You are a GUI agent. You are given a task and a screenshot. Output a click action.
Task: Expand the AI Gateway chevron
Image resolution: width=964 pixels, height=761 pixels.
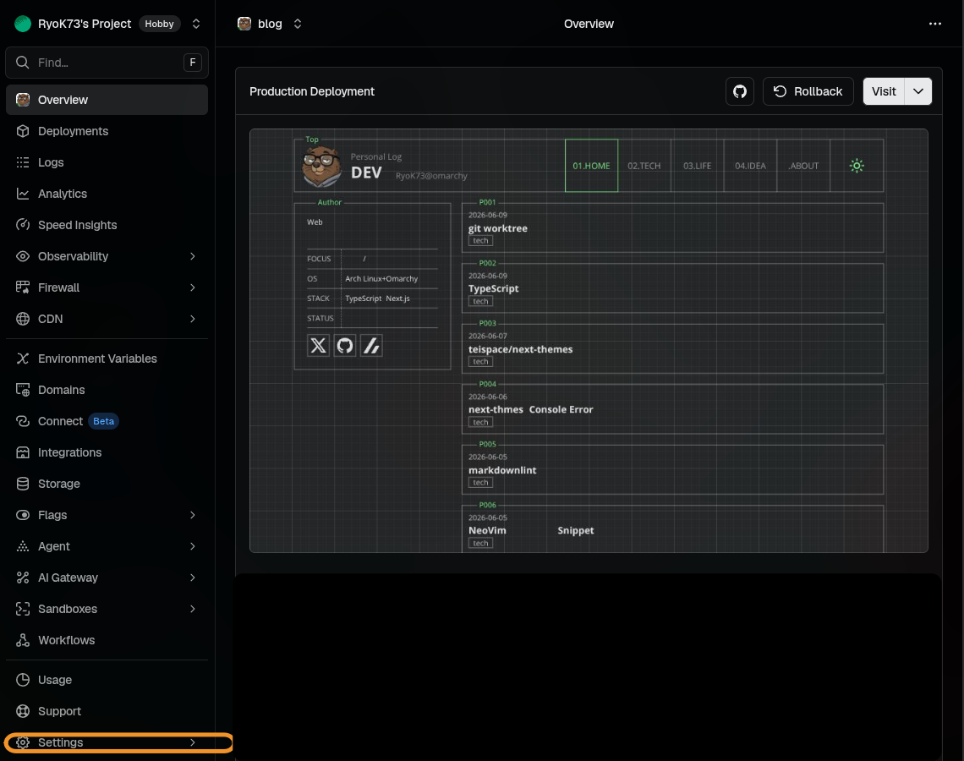193,578
